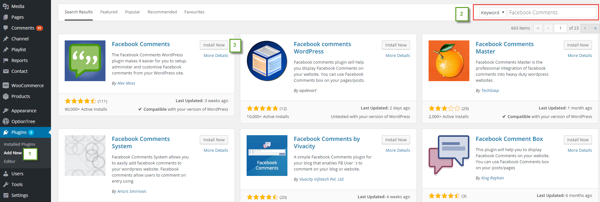Screen dimensions: 600x202
Task: Open the Alex Moss author link
Action: 126,83
